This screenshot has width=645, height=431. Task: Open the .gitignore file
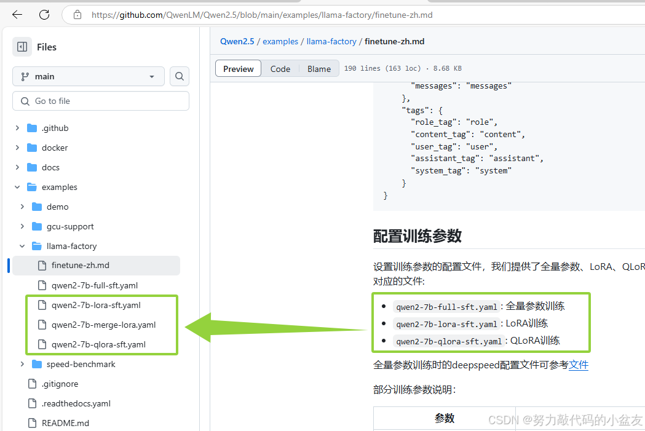tap(60, 384)
